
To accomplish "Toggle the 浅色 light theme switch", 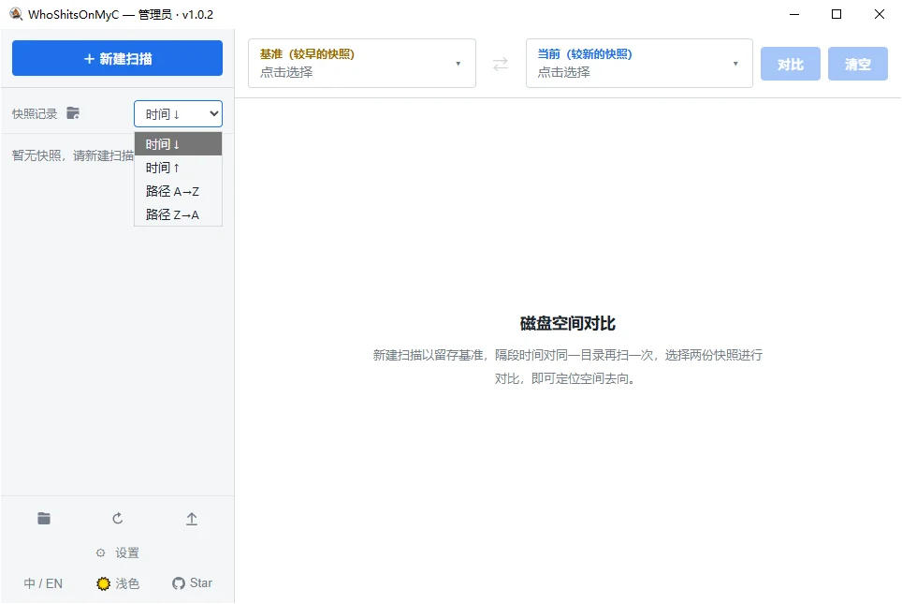I will tap(117, 583).
